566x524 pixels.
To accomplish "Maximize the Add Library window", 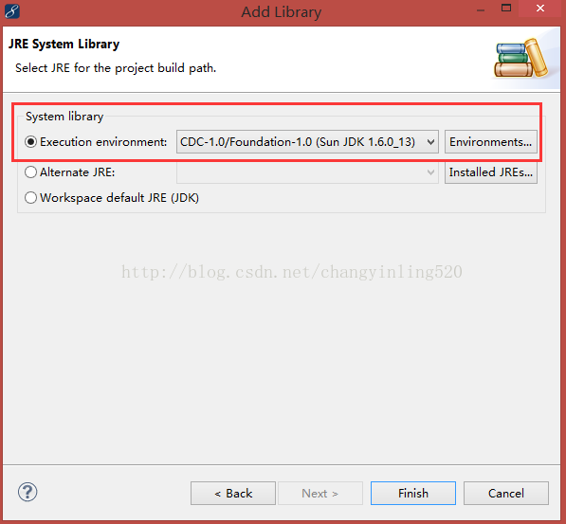I will click(x=506, y=9).
